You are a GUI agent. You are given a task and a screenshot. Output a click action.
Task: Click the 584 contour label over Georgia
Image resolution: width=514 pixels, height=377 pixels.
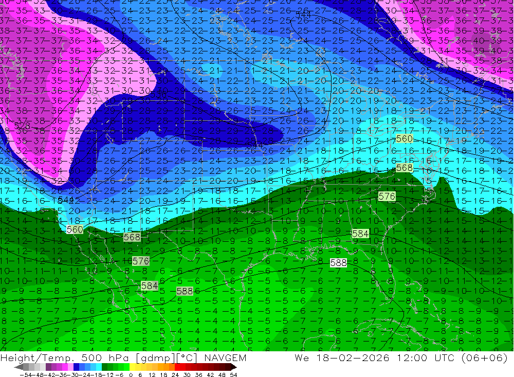tap(360, 234)
